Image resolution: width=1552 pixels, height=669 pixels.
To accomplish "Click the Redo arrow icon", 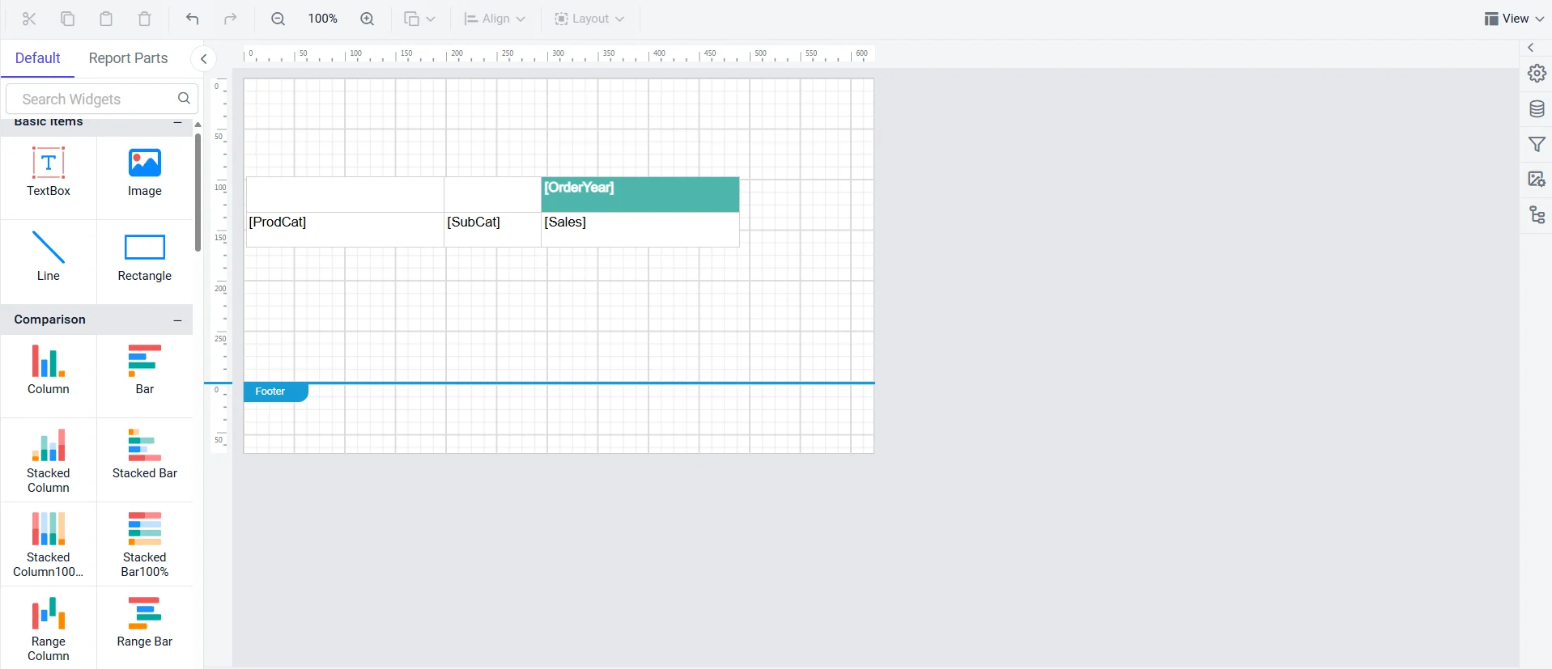I will (x=231, y=19).
